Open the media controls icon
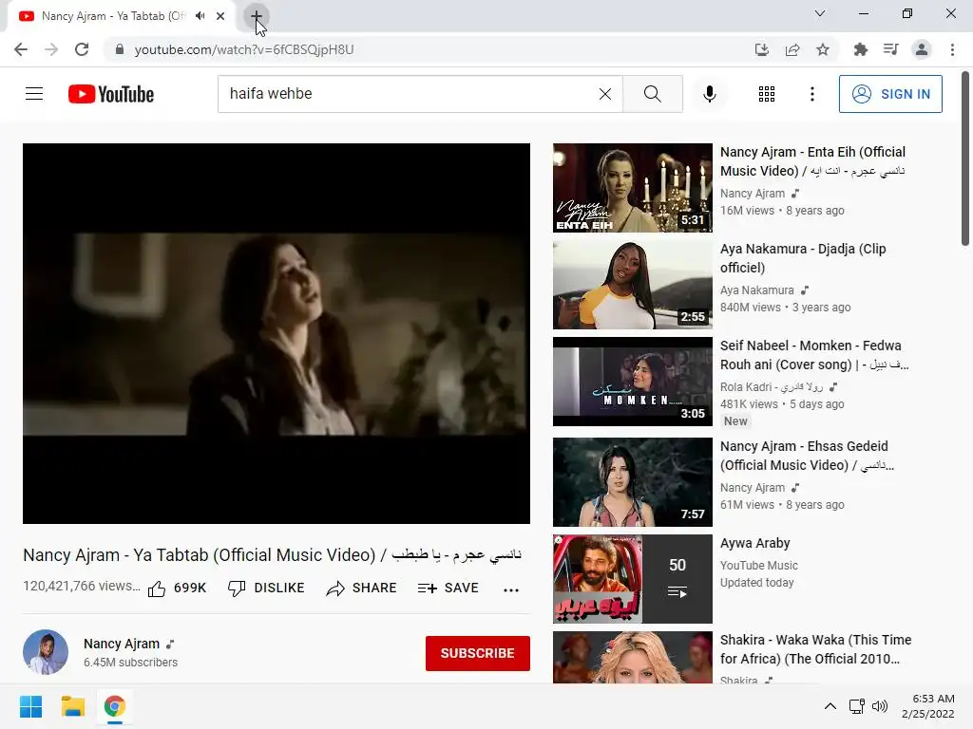The image size is (973, 729). 890,49
